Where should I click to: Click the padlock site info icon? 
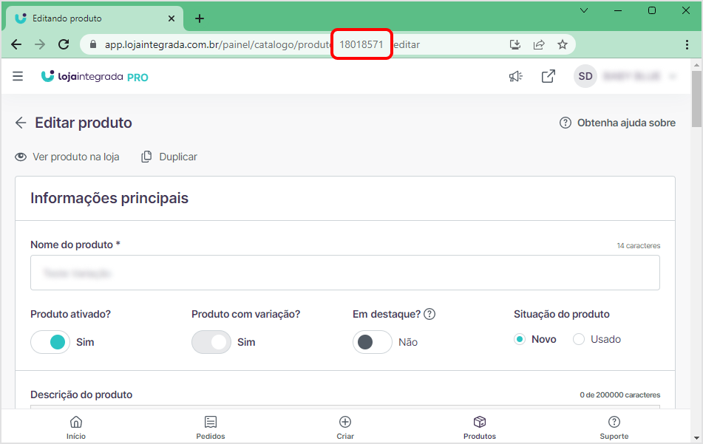pos(93,44)
